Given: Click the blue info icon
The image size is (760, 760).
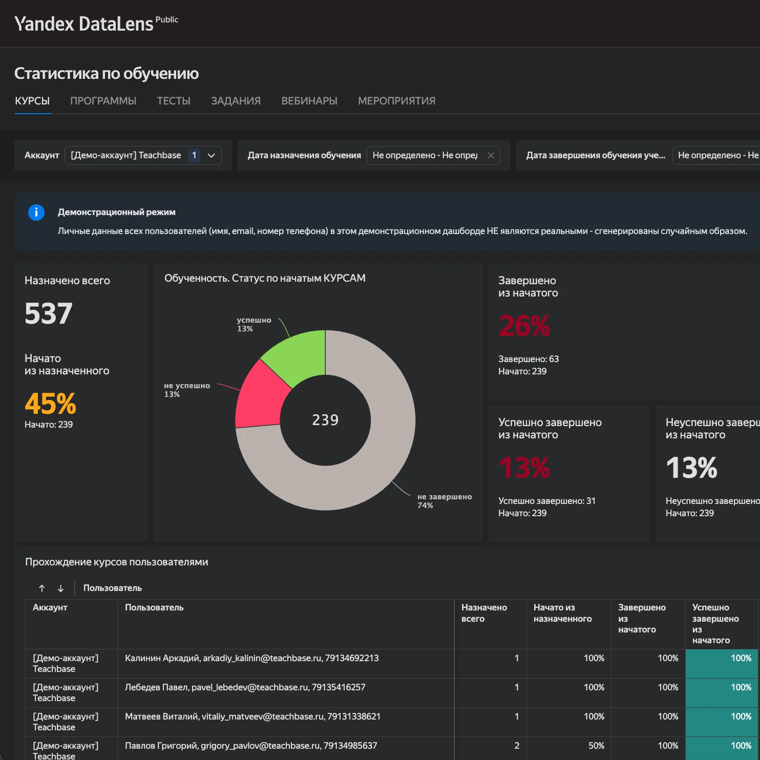Looking at the screenshot, I should pos(36,212).
